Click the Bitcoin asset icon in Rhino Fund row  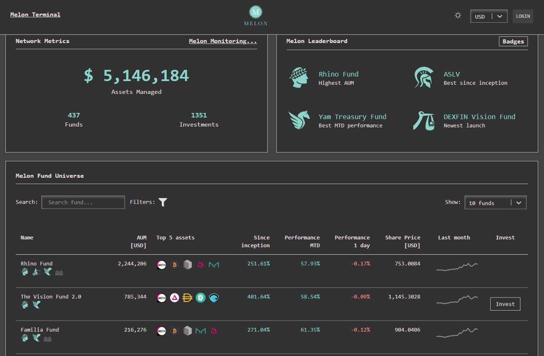click(x=175, y=264)
